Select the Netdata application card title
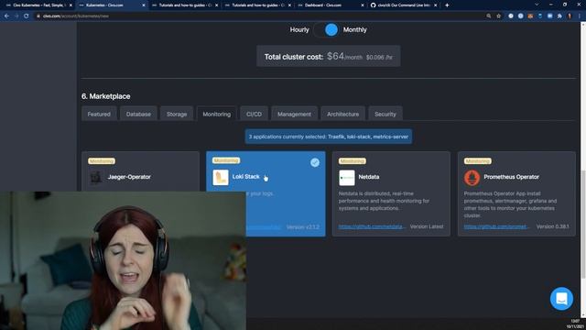The height and width of the screenshot is (330, 586). pyautogui.click(x=369, y=177)
